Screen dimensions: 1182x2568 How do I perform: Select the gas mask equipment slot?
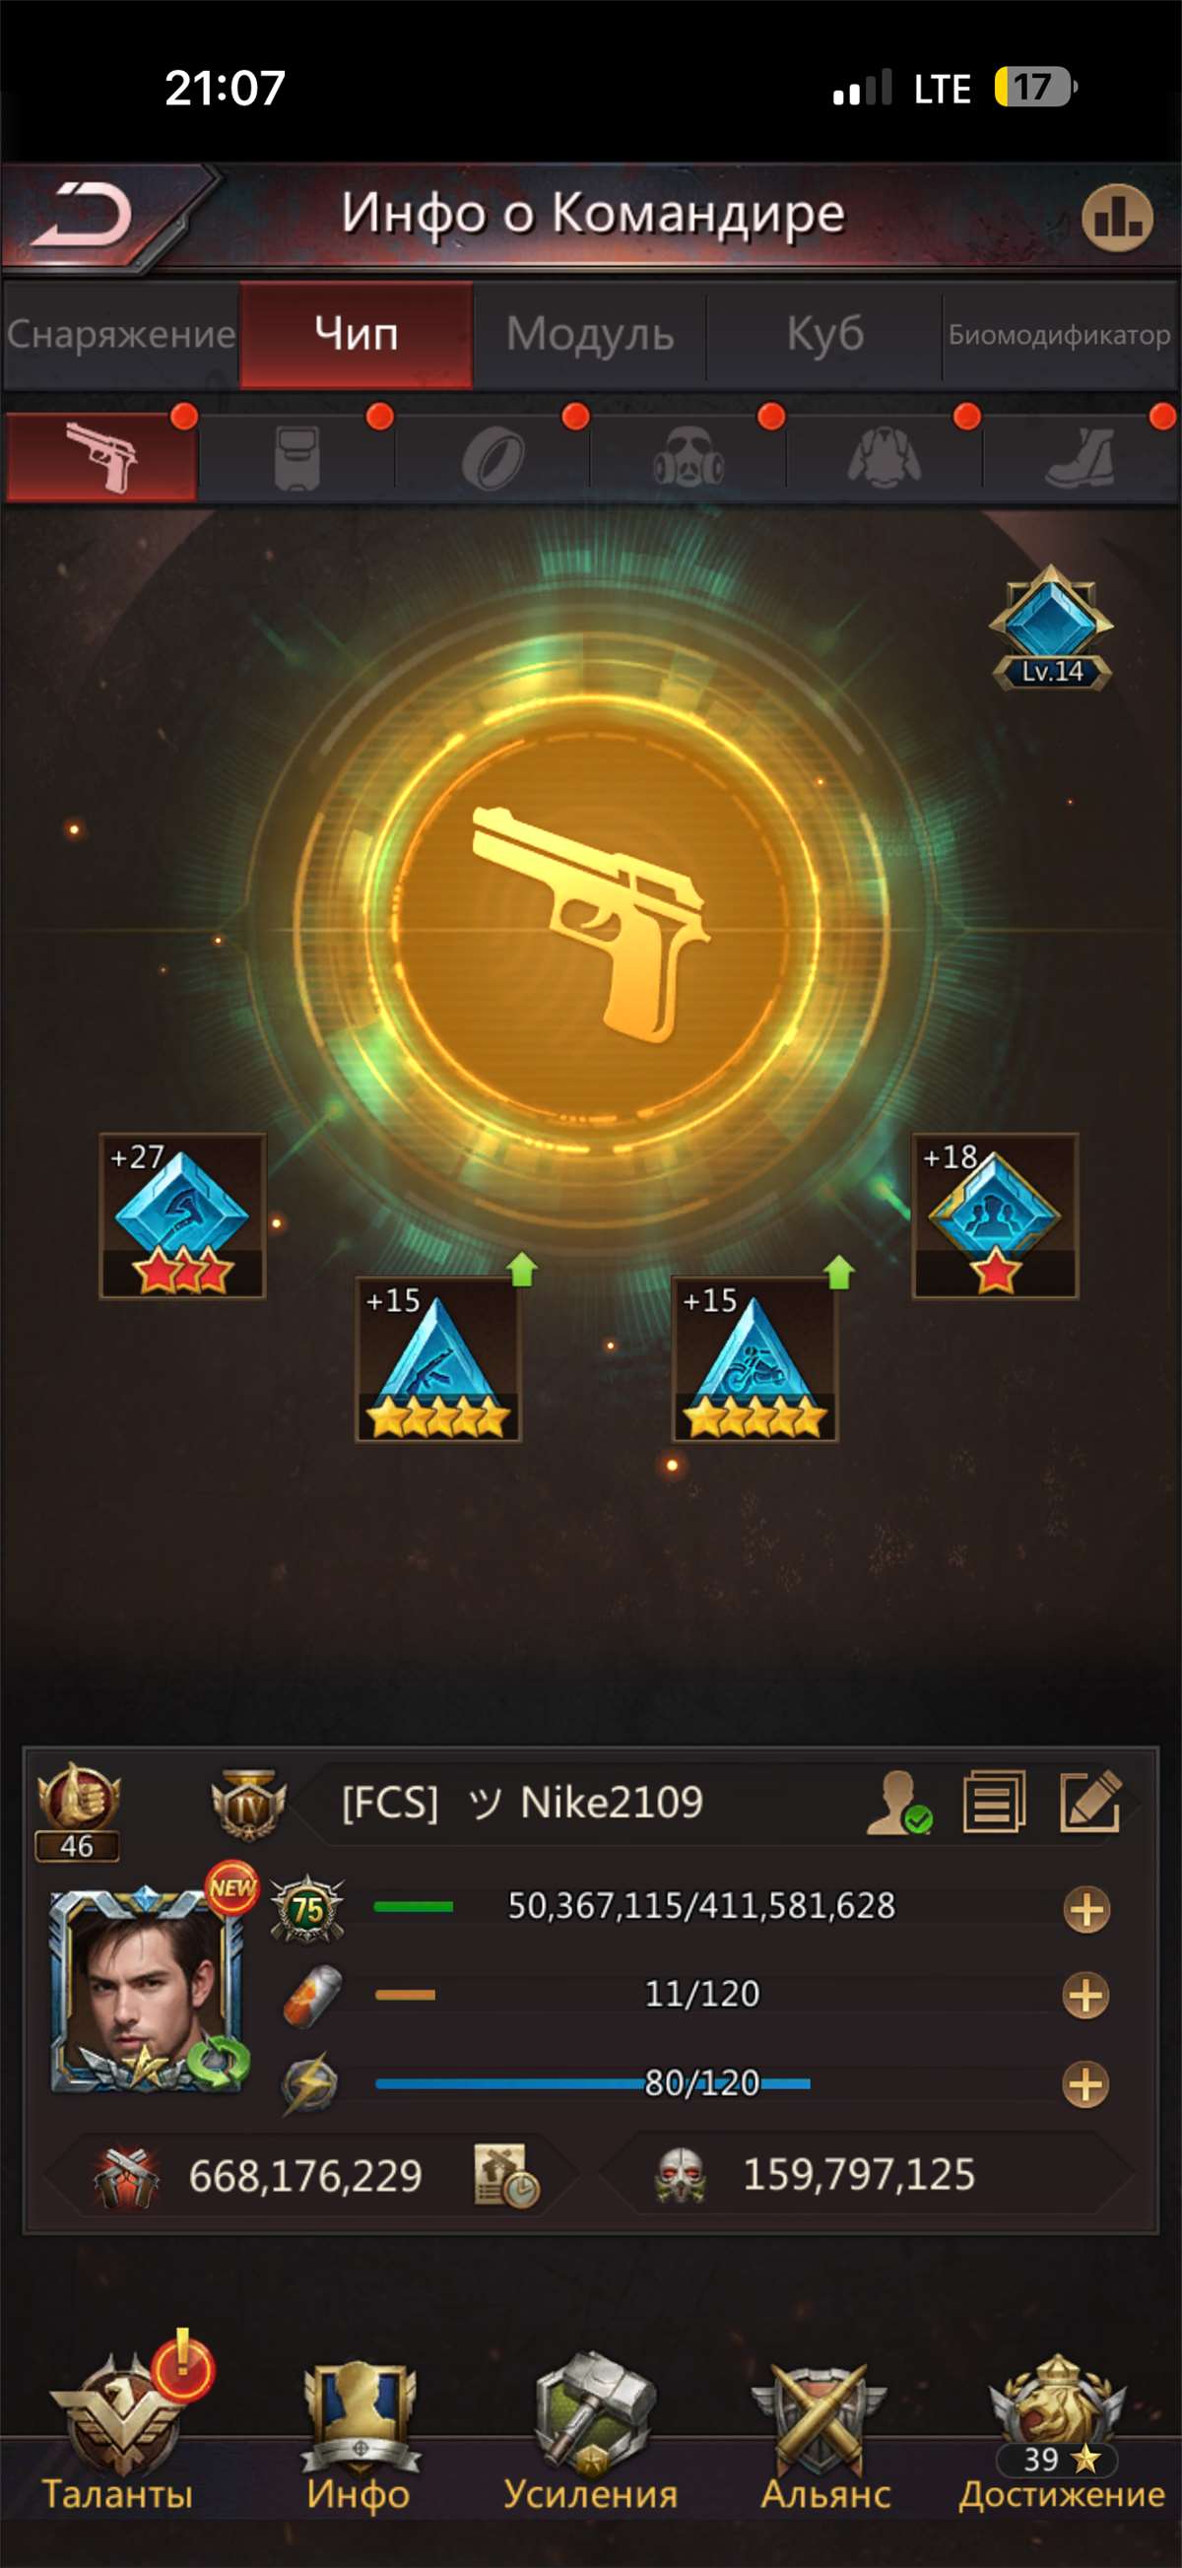[x=688, y=459]
